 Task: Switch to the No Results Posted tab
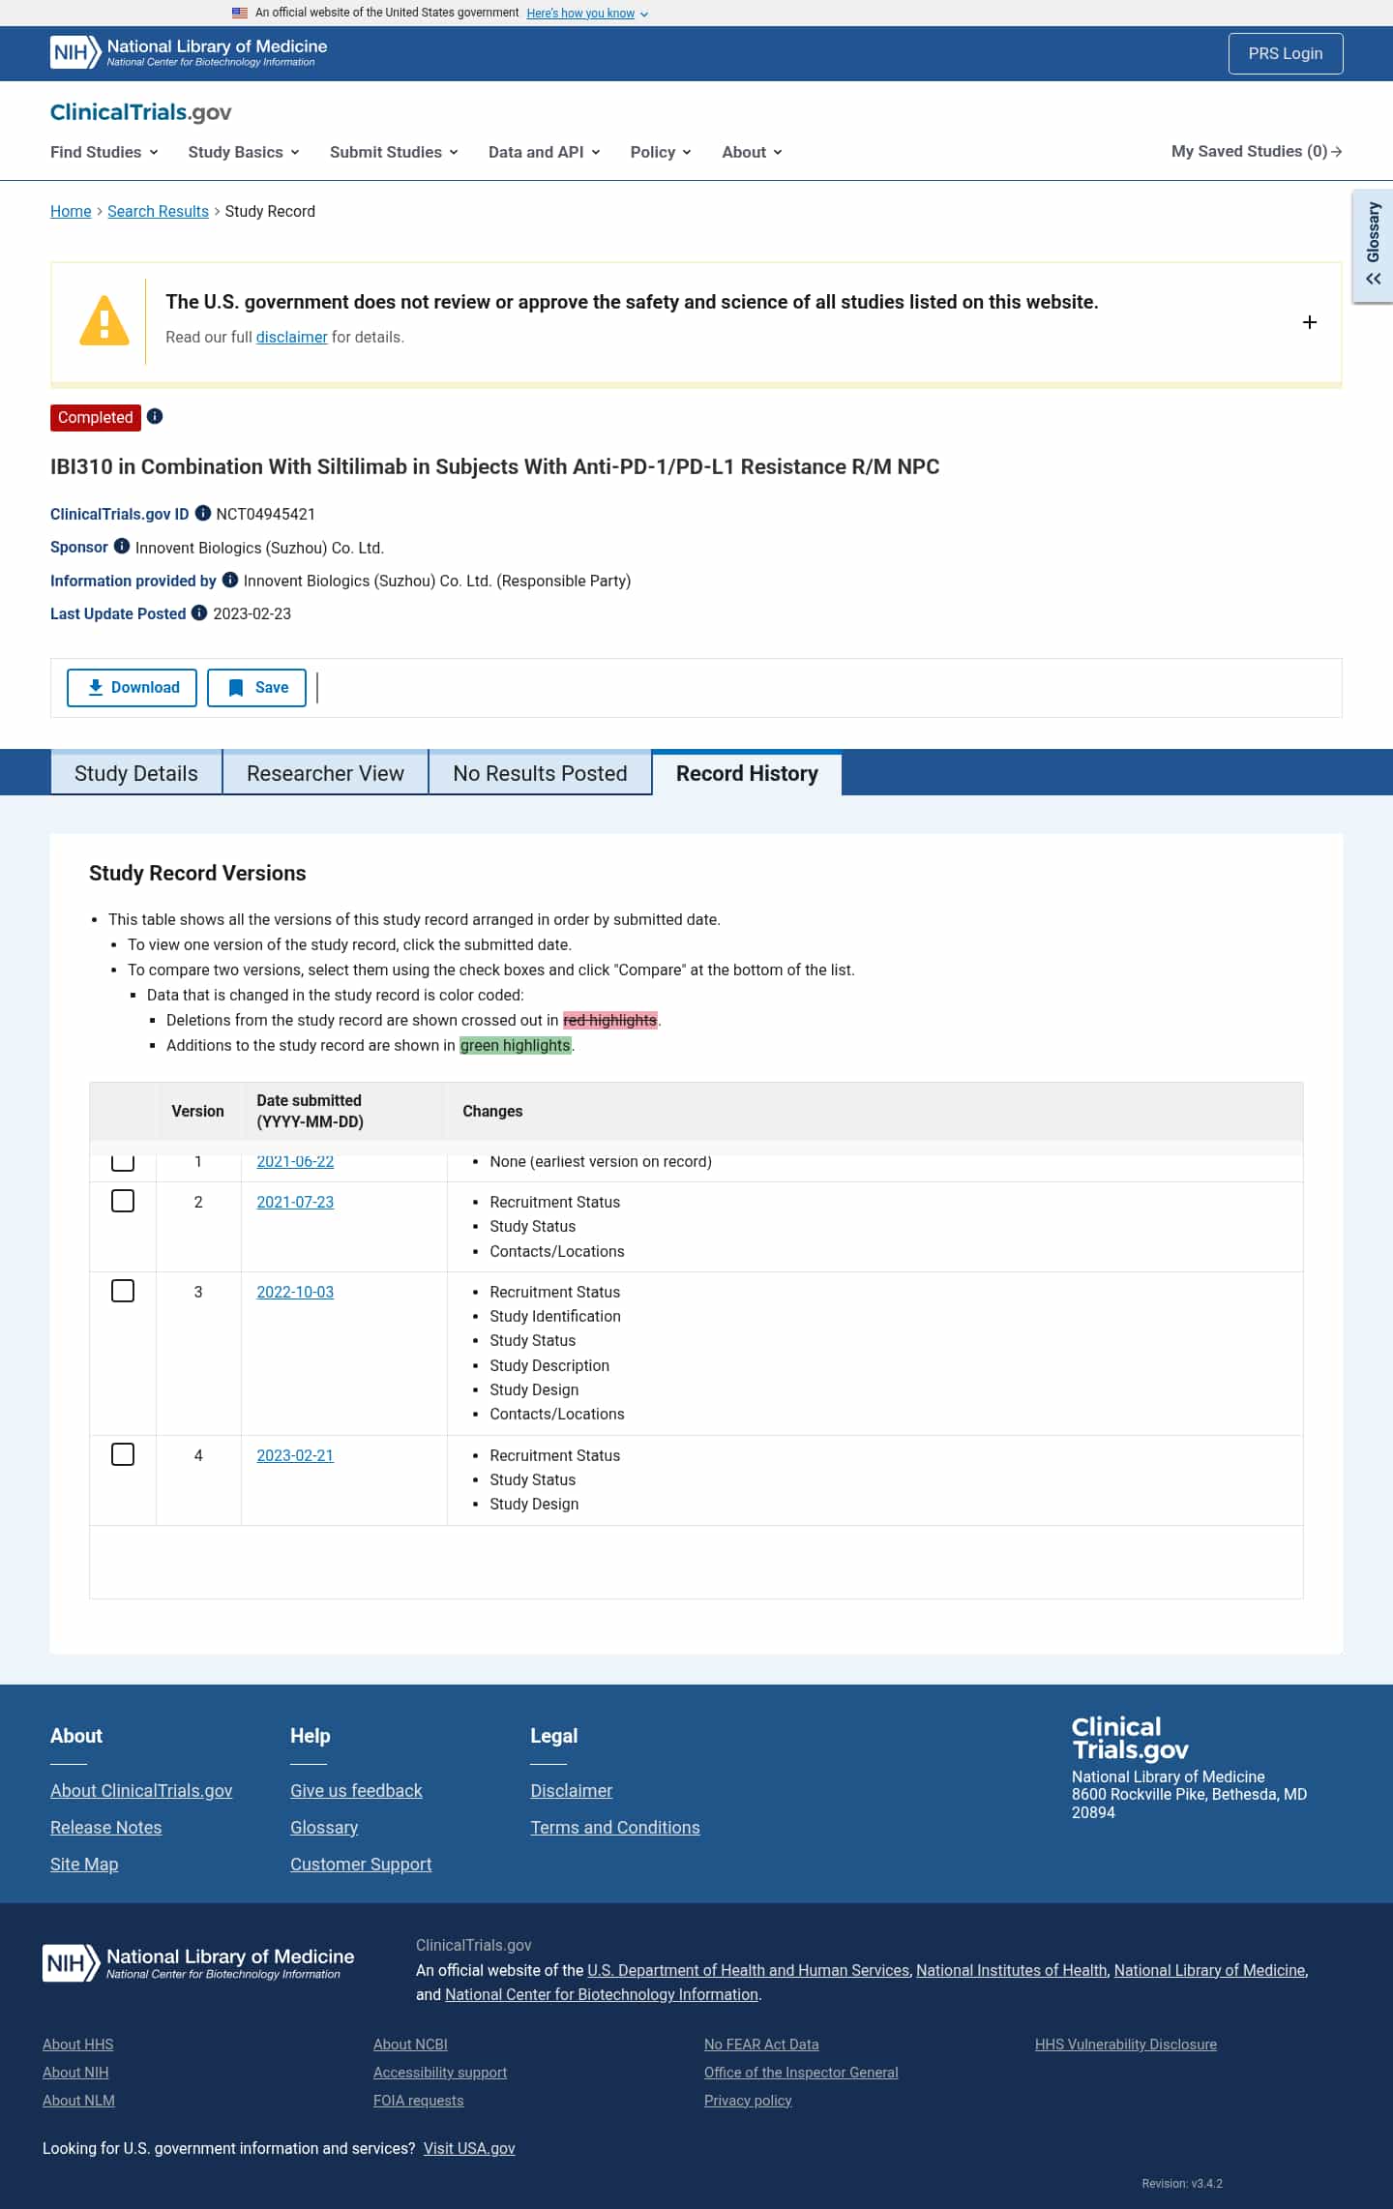pyautogui.click(x=540, y=773)
